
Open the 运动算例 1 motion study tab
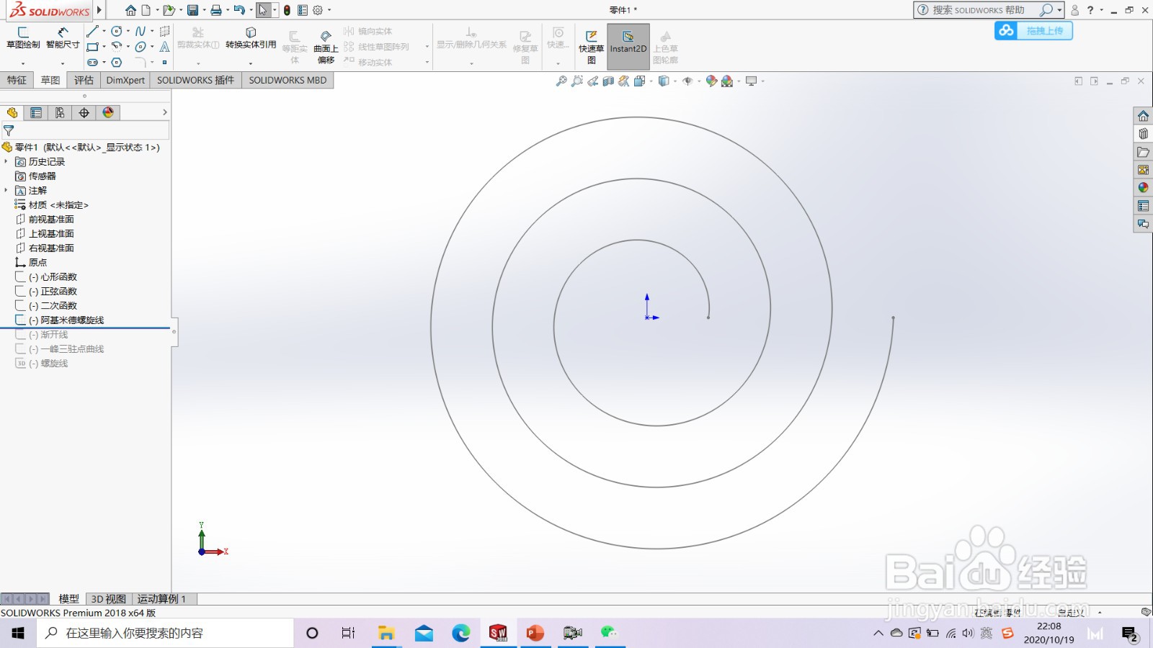161,599
